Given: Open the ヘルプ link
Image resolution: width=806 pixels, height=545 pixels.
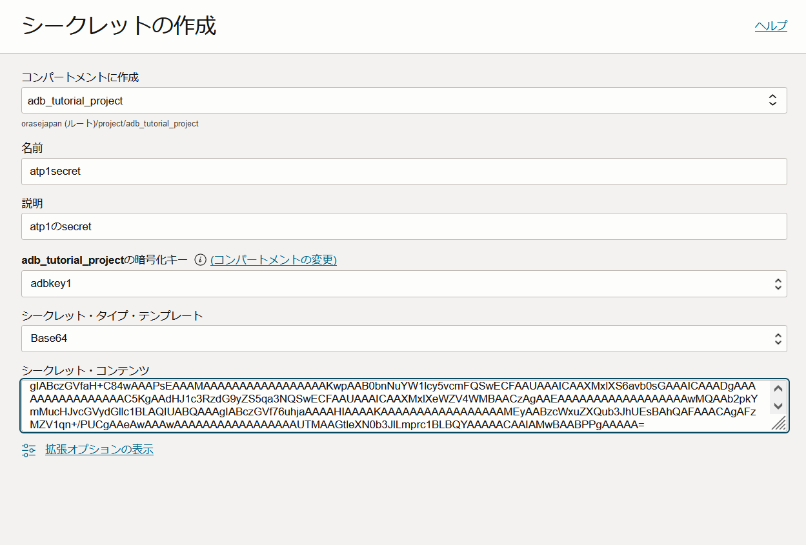Looking at the screenshot, I should coord(771,26).
